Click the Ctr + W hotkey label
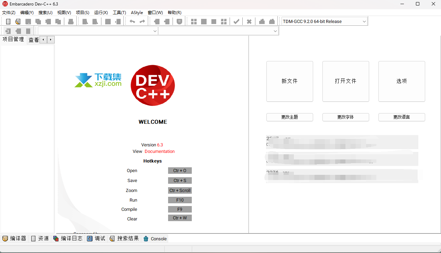Image resolution: width=441 pixels, height=253 pixels. pos(180,218)
